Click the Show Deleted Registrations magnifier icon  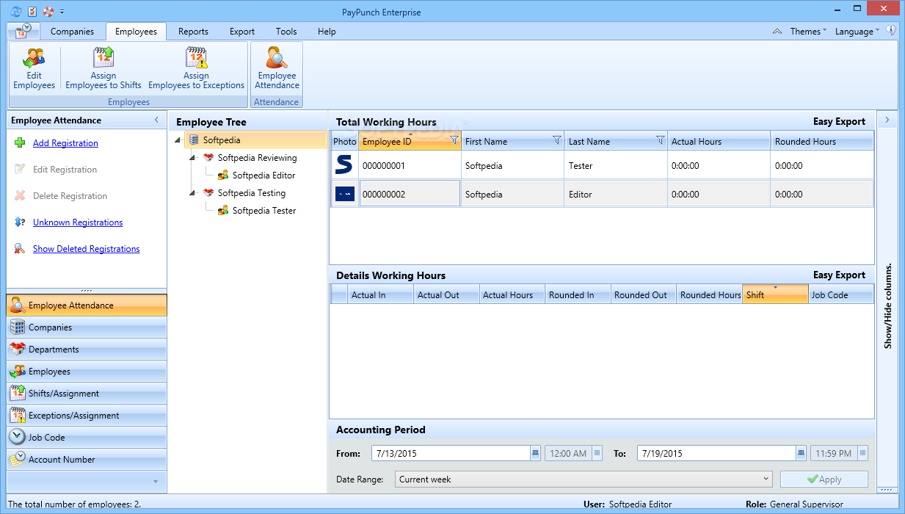[20, 249]
